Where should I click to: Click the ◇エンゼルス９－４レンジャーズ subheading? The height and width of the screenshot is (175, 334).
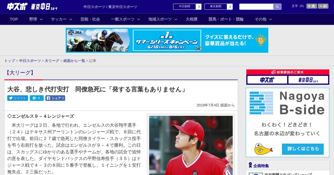41,116
